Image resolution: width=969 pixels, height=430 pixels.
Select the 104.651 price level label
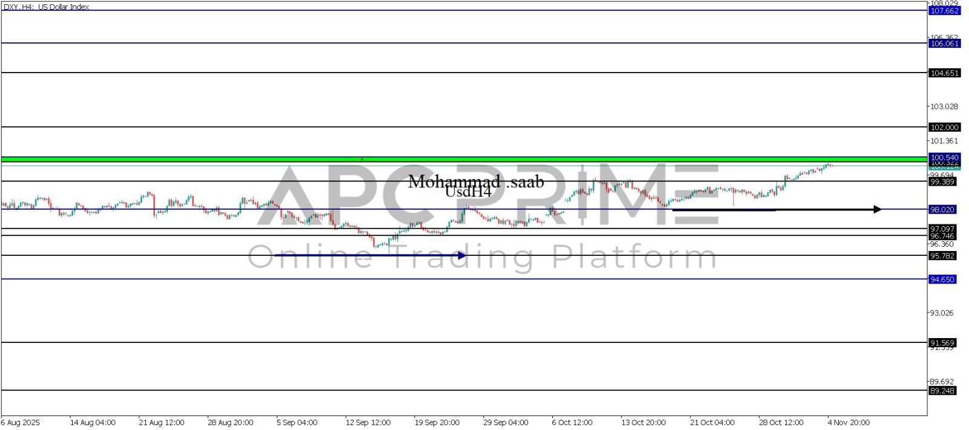pyautogui.click(x=944, y=73)
